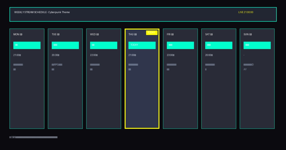Click the OBS footnote at the bottom

pyautogui.click(x=34, y=137)
